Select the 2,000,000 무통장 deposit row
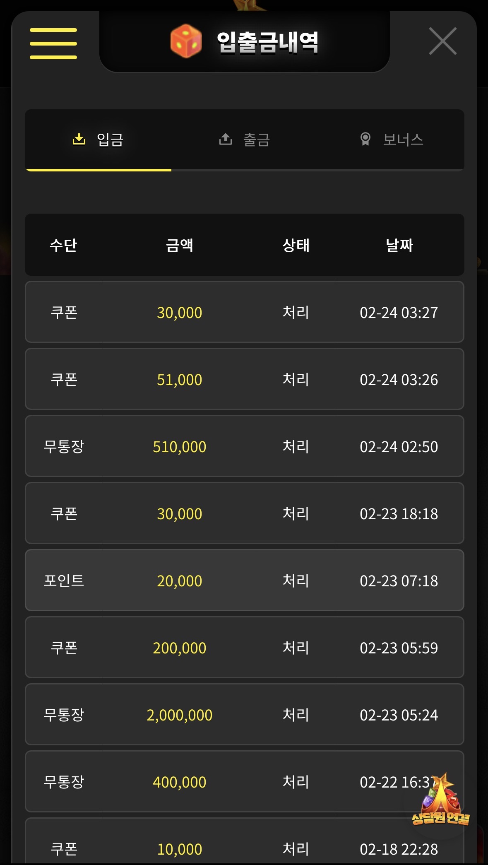Viewport: 488px width, 865px height. coord(244,715)
